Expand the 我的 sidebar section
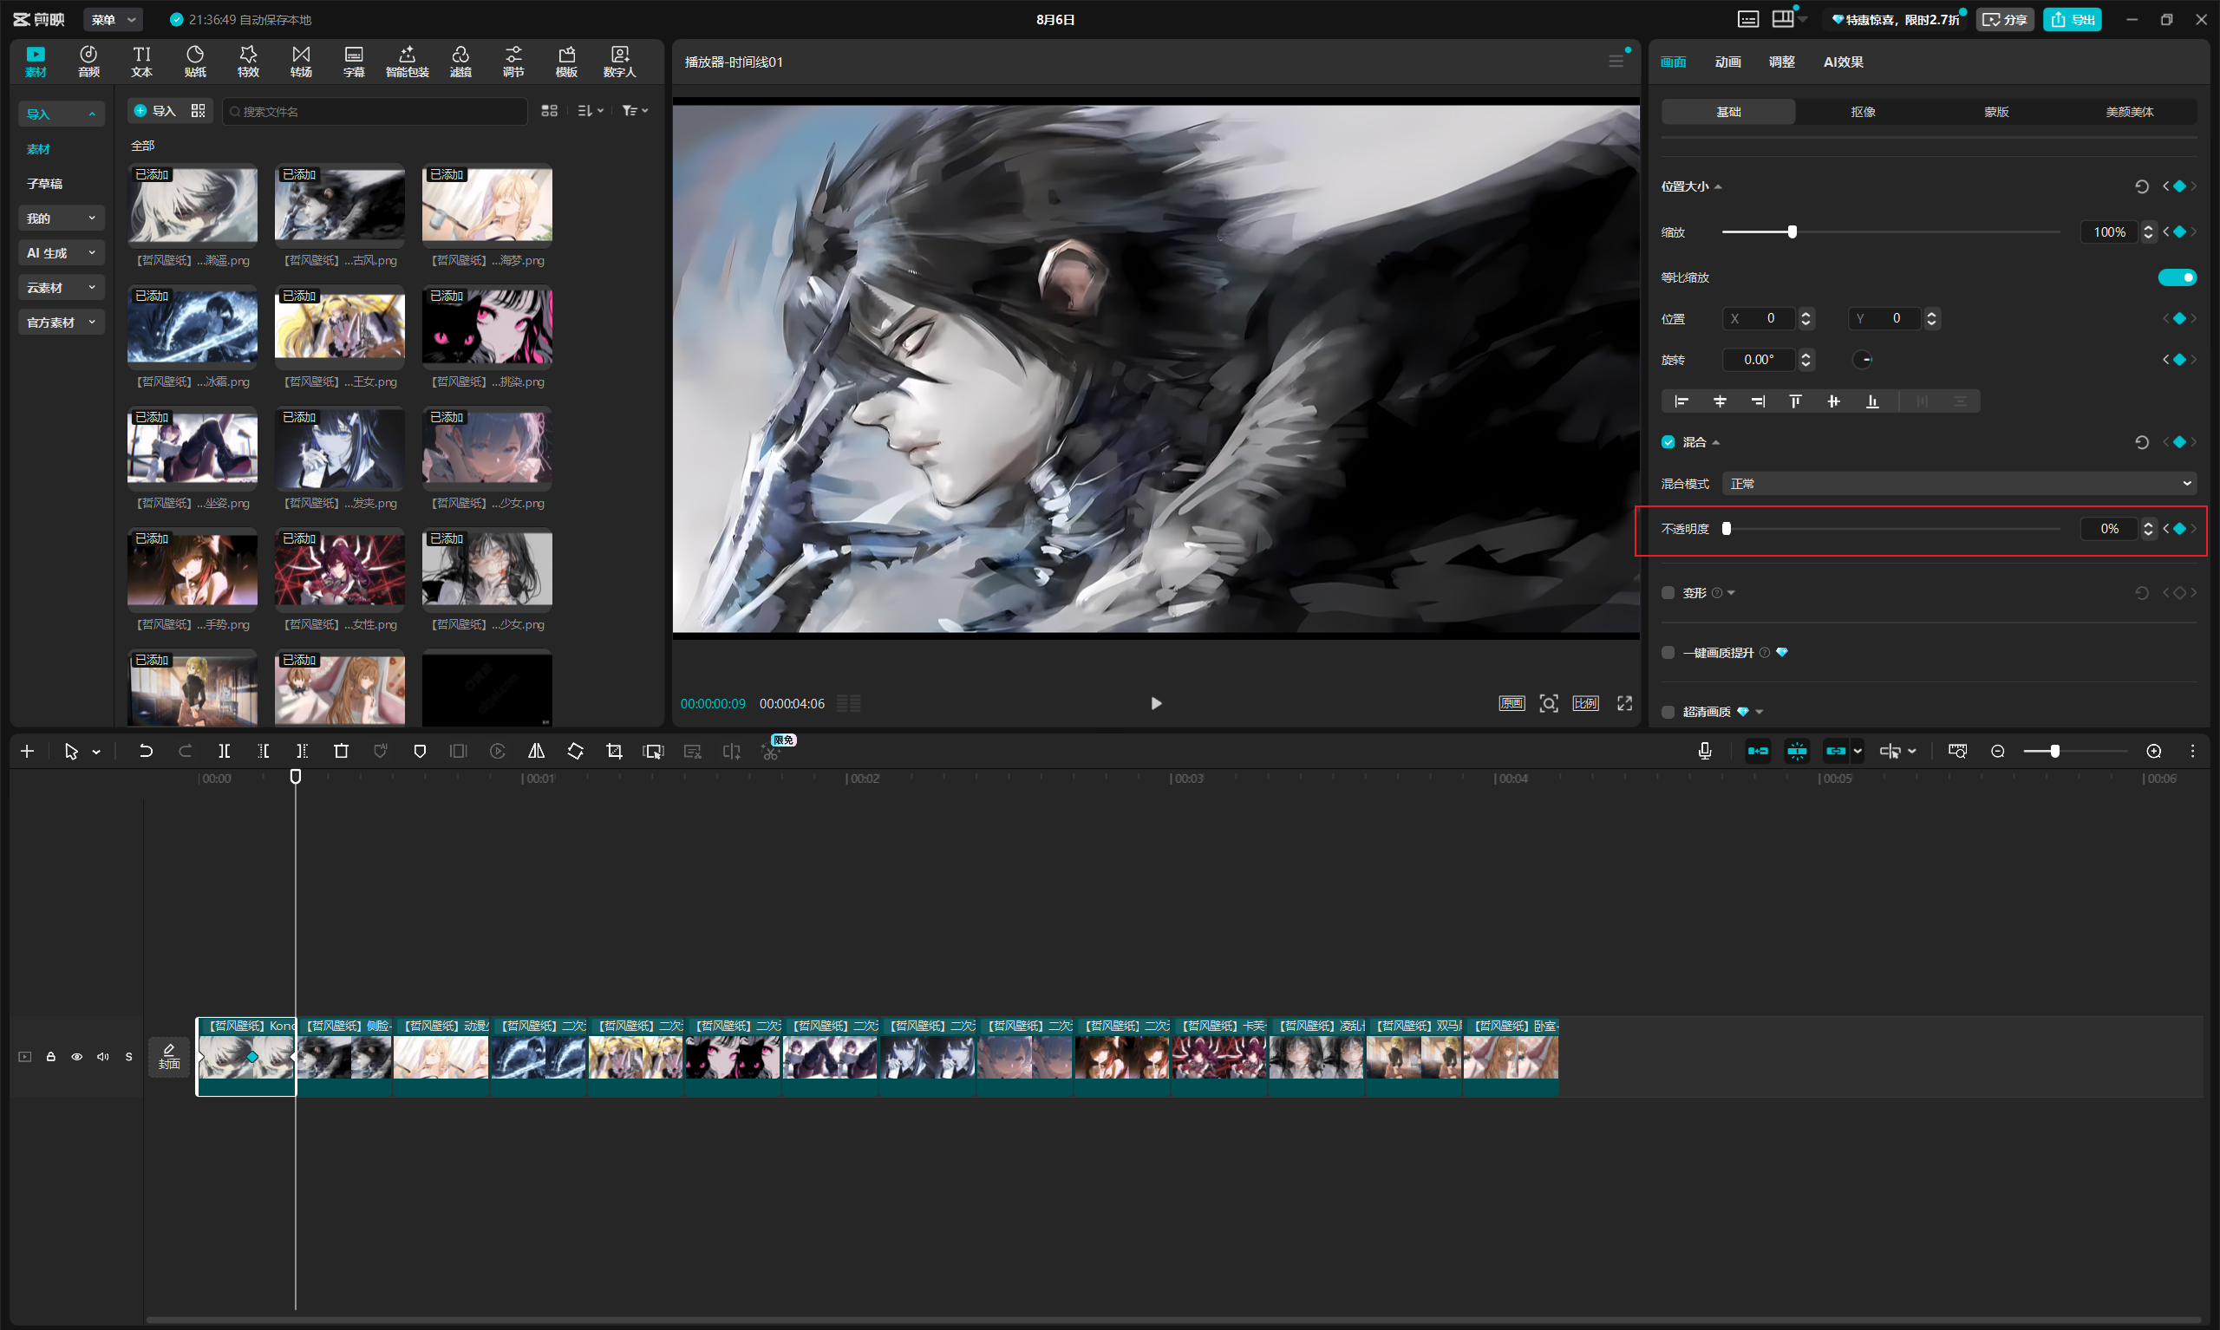This screenshot has height=1330, width=2220. [61, 218]
